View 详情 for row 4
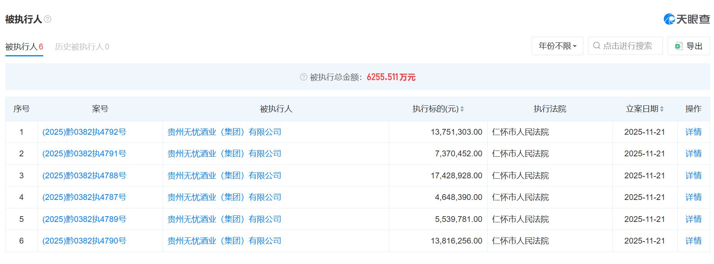The width and height of the screenshot is (714, 264). click(693, 197)
